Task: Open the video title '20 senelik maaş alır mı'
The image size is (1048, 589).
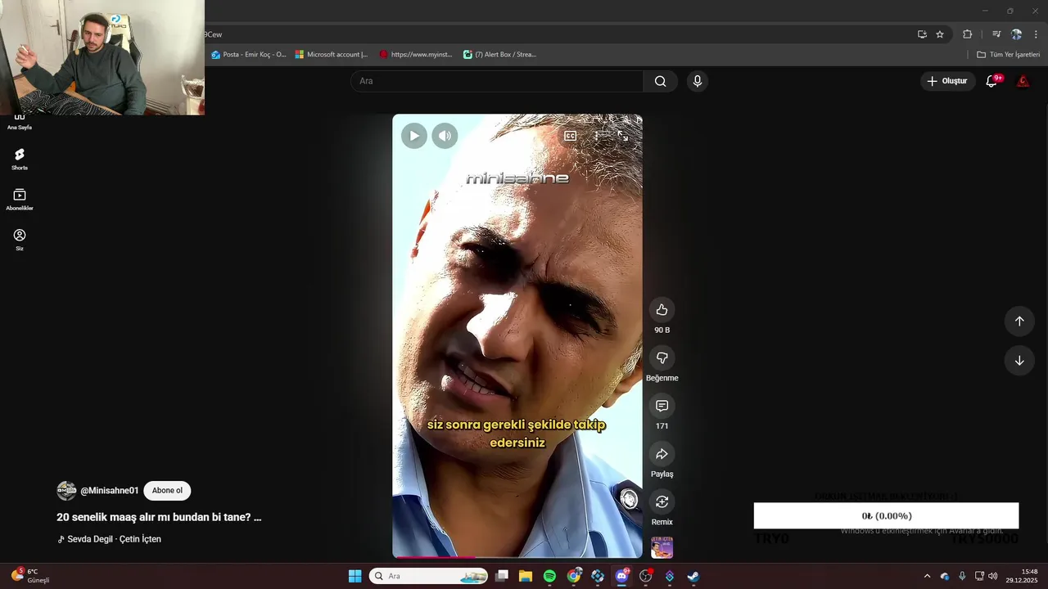Action: [x=159, y=517]
